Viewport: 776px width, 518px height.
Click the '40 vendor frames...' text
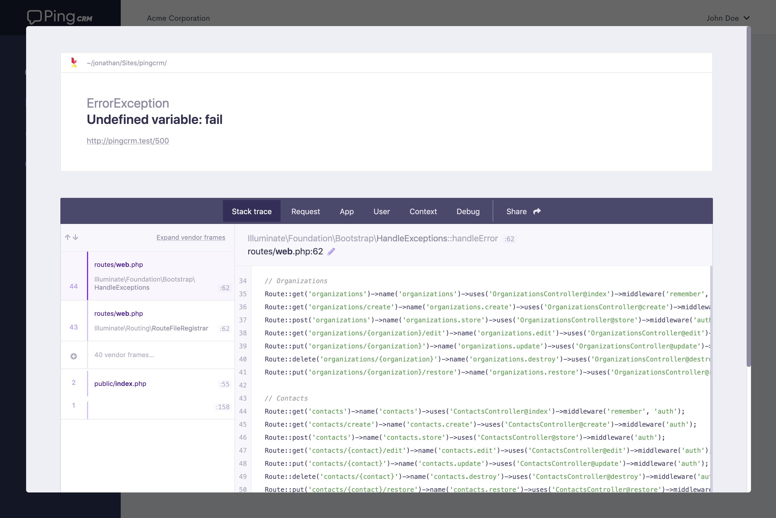pyautogui.click(x=124, y=355)
